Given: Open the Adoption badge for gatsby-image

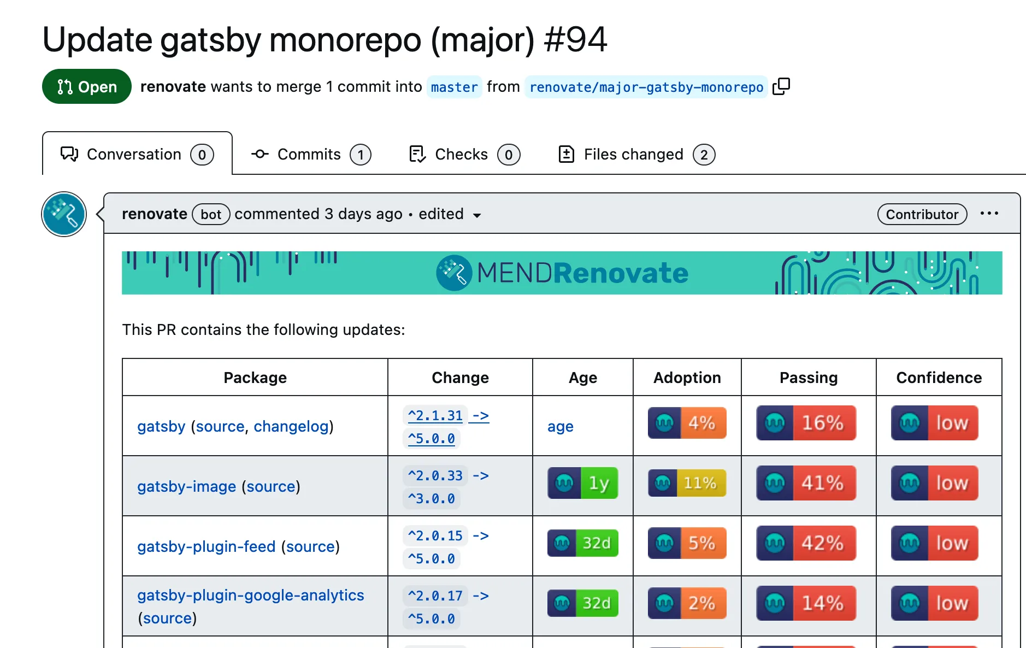Looking at the screenshot, I should (687, 483).
